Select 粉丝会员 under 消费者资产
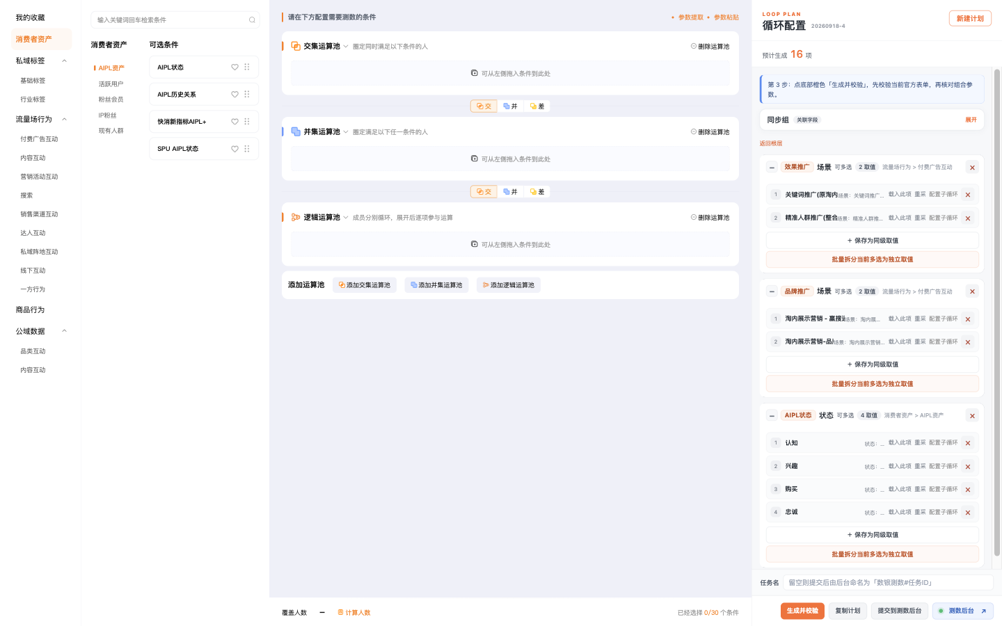Viewport: 1002px width, 626px height. click(x=111, y=99)
